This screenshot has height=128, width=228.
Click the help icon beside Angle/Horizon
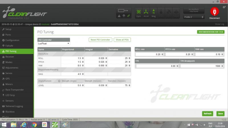pyautogui.click(x=59, y=81)
